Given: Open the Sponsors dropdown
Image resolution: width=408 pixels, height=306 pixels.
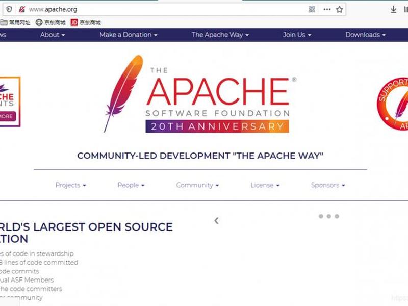Looking at the screenshot, I should point(328,185).
